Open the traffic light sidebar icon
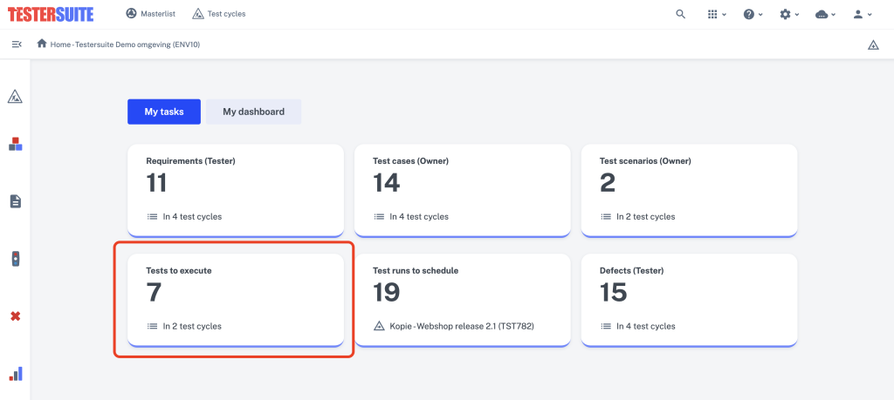 pos(16,259)
